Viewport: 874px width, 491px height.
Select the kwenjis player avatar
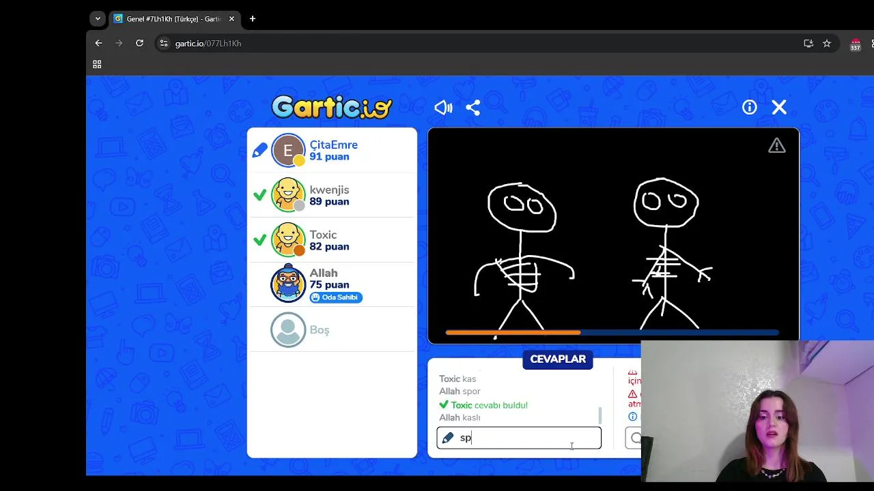tap(288, 195)
